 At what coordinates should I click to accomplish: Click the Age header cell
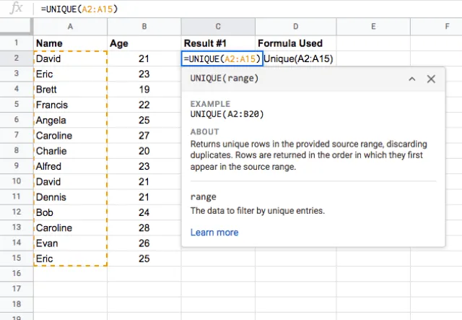(144, 43)
